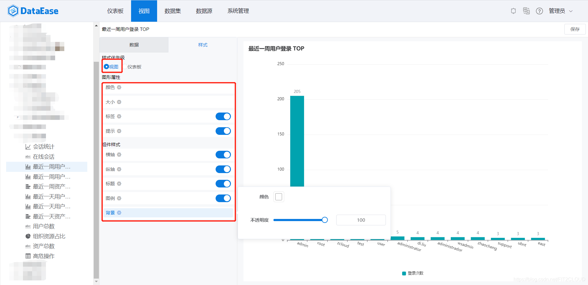The width and height of the screenshot is (588, 285).
Task: Open 会话统计 in the view tree
Action: click(43, 147)
